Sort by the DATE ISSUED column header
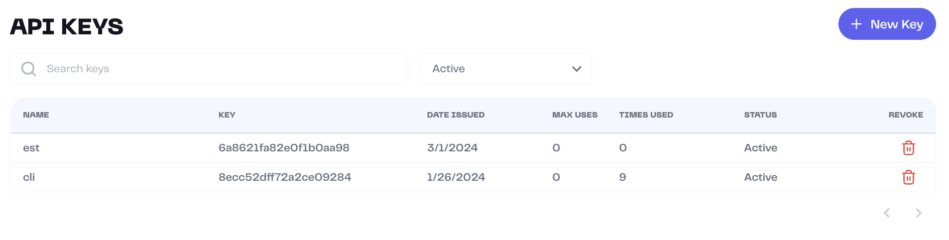Viewport: 949px width, 240px height. 456,115
